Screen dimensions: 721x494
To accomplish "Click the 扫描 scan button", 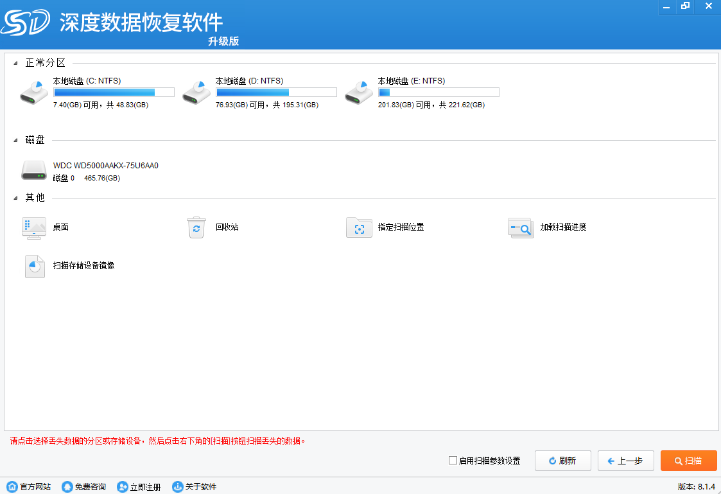I will click(x=688, y=461).
